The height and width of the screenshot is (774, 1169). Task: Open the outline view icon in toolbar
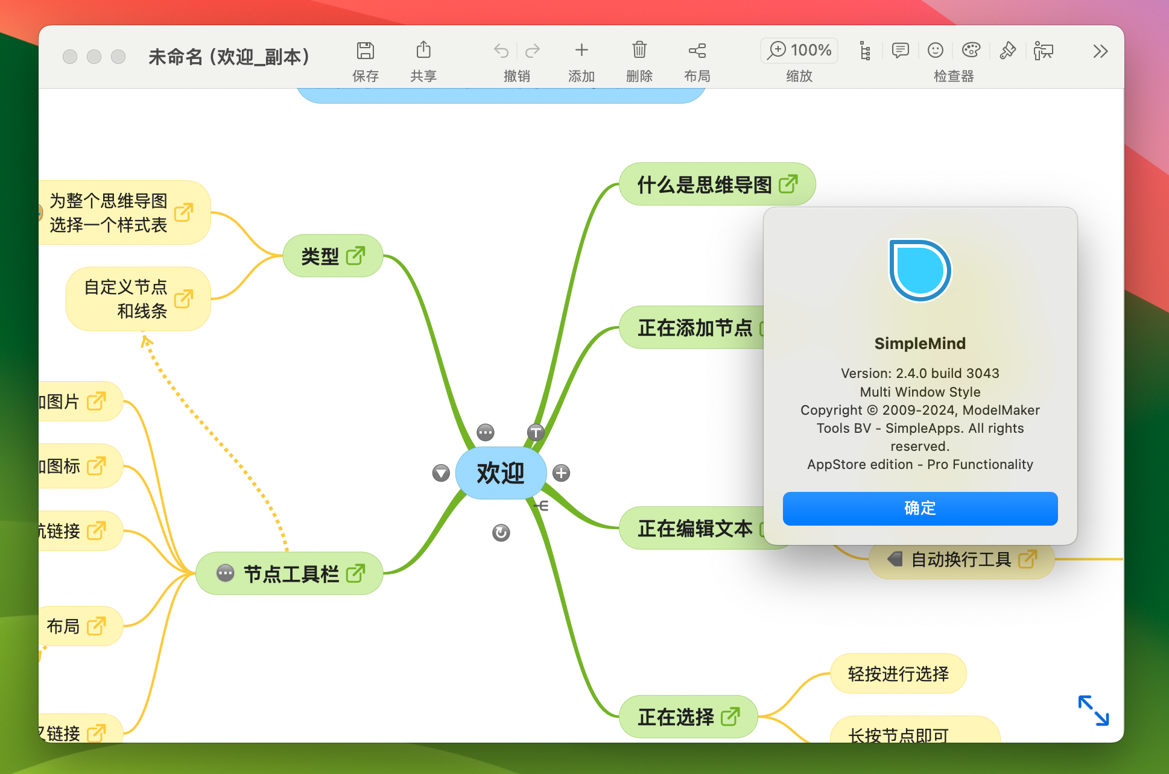864,51
